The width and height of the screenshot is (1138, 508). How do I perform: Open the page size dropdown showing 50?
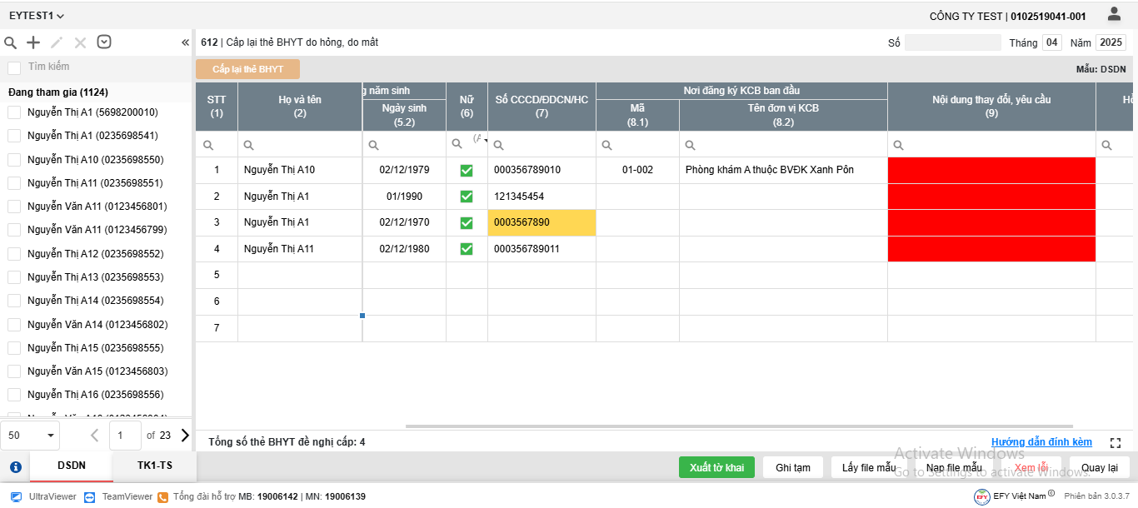[x=31, y=435]
